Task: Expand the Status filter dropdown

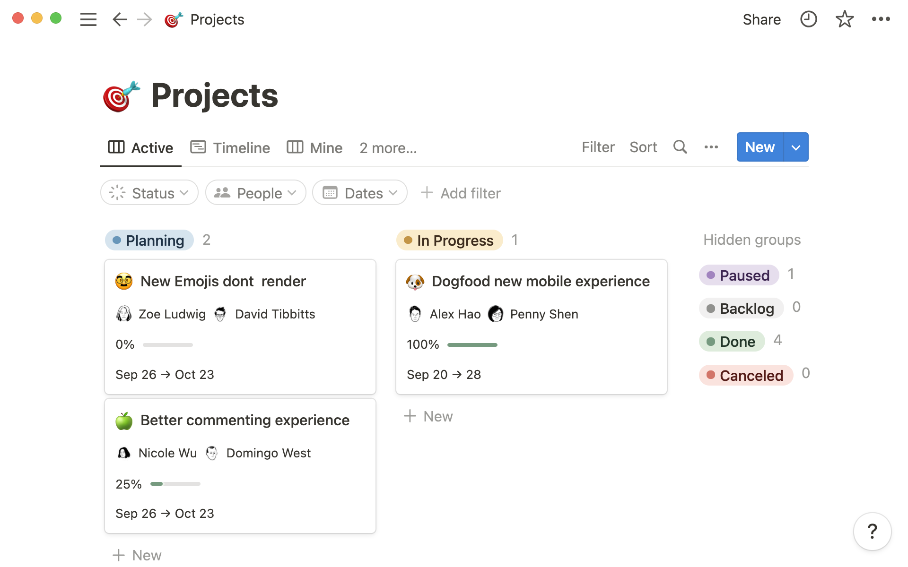Action: point(148,193)
